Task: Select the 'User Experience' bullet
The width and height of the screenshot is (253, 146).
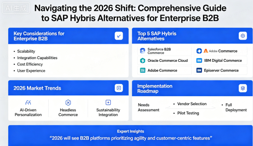Action: pyautogui.click(x=29, y=71)
